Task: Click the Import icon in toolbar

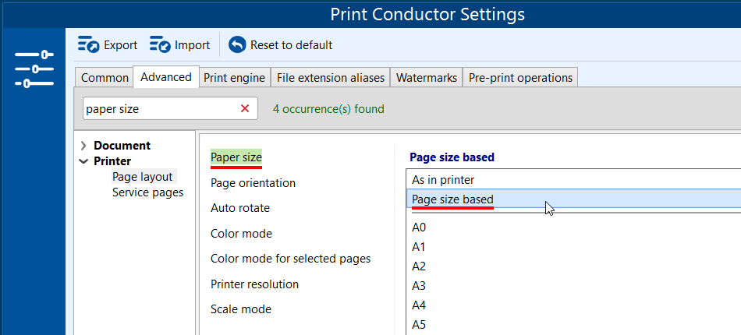Action: coord(160,45)
